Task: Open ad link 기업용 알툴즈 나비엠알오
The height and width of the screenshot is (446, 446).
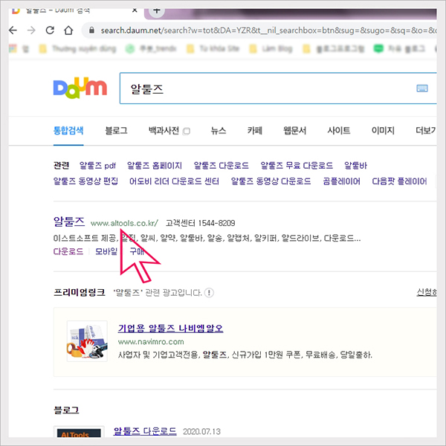Action: point(170,329)
